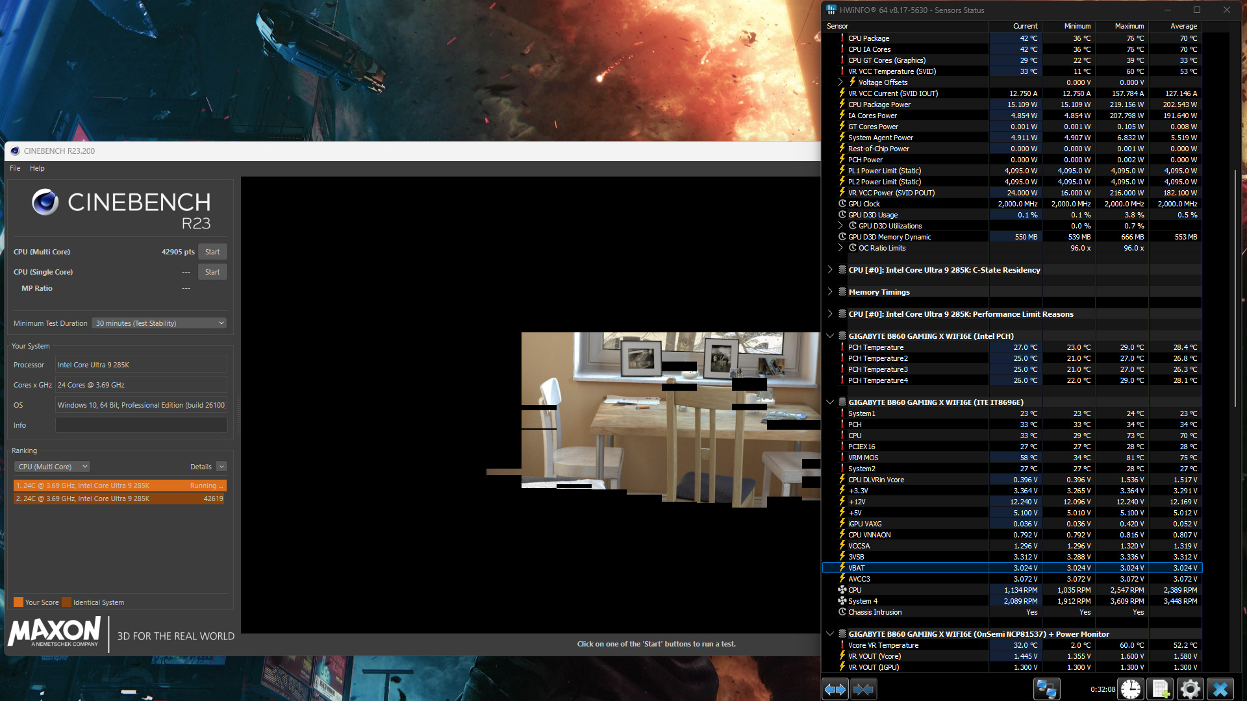Click the Maximum column header
Image resolution: width=1247 pixels, height=701 pixels.
click(1122, 26)
